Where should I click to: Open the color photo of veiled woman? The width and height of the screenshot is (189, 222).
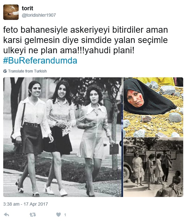[x=153, y=107]
